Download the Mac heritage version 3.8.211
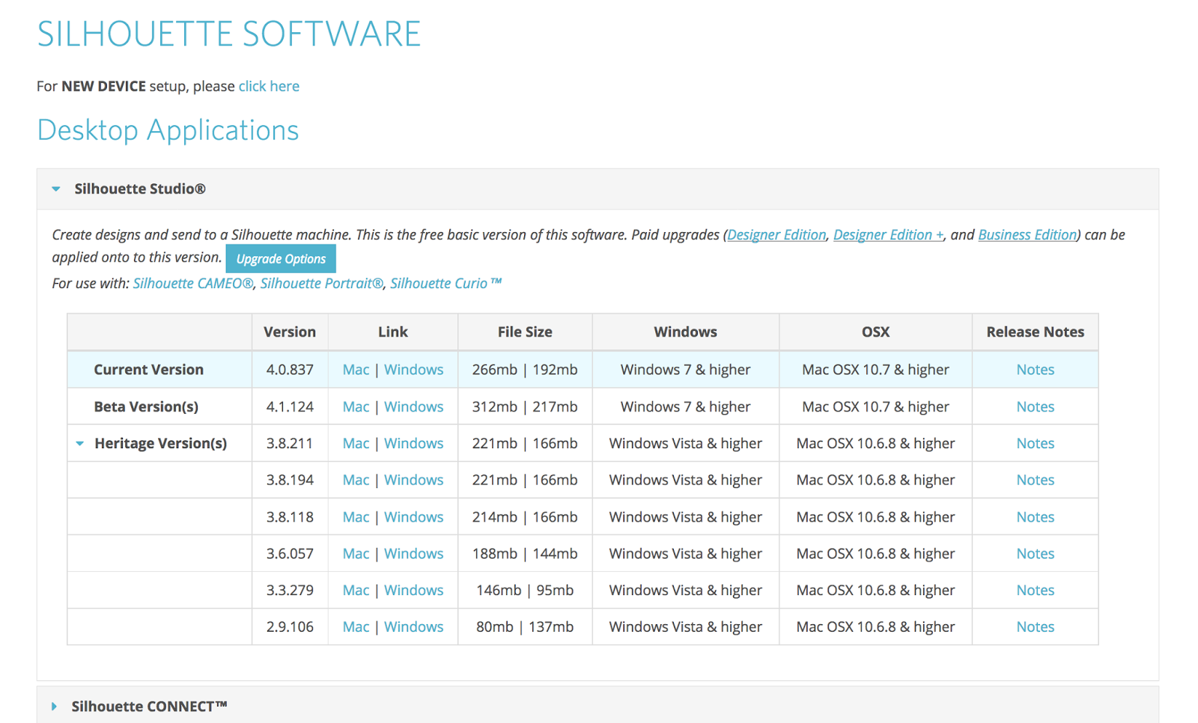This screenshot has width=1198, height=723. tap(356, 443)
